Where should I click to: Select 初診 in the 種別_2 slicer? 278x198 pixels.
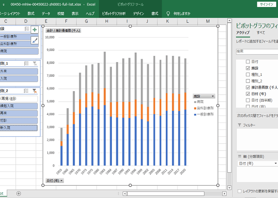(19, 120)
